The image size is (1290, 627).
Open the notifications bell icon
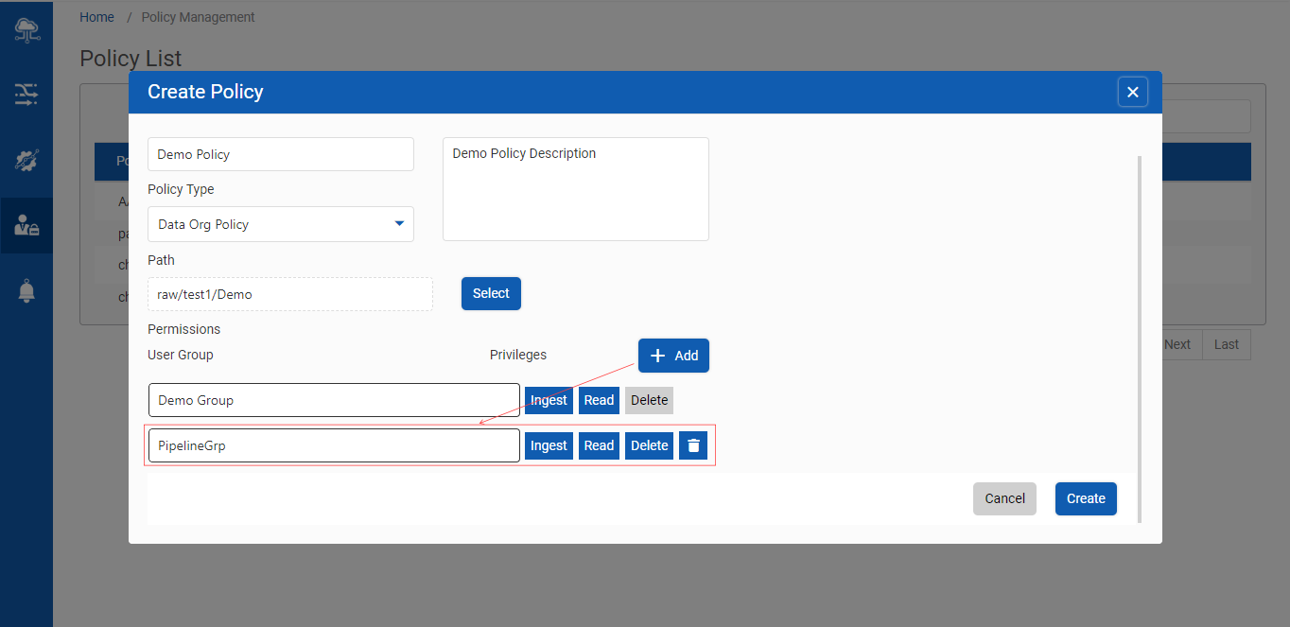click(26, 291)
